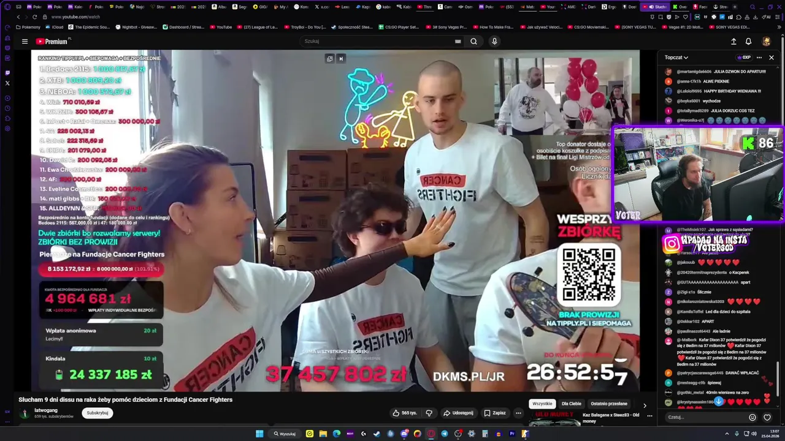Open the Windows Start button
The width and height of the screenshot is (785, 441).
click(x=259, y=434)
